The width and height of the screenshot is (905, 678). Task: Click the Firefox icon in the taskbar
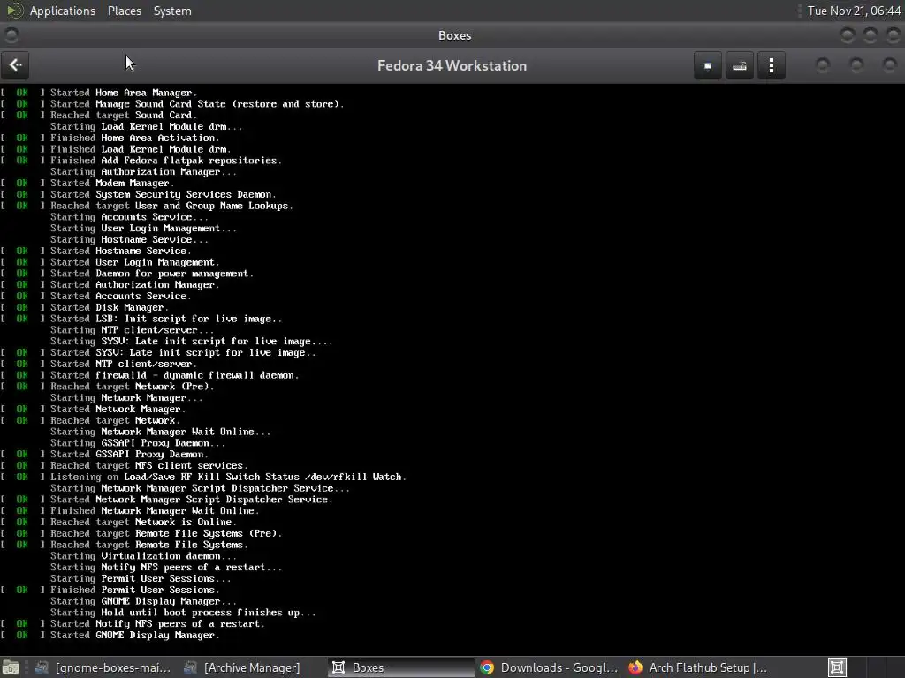pyautogui.click(x=635, y=667)
